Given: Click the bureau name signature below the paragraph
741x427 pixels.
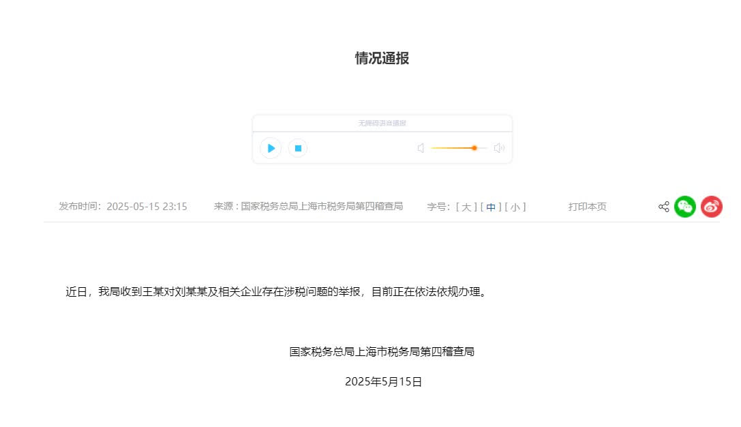Looking at the screenshot, I should tap(382, 352).
